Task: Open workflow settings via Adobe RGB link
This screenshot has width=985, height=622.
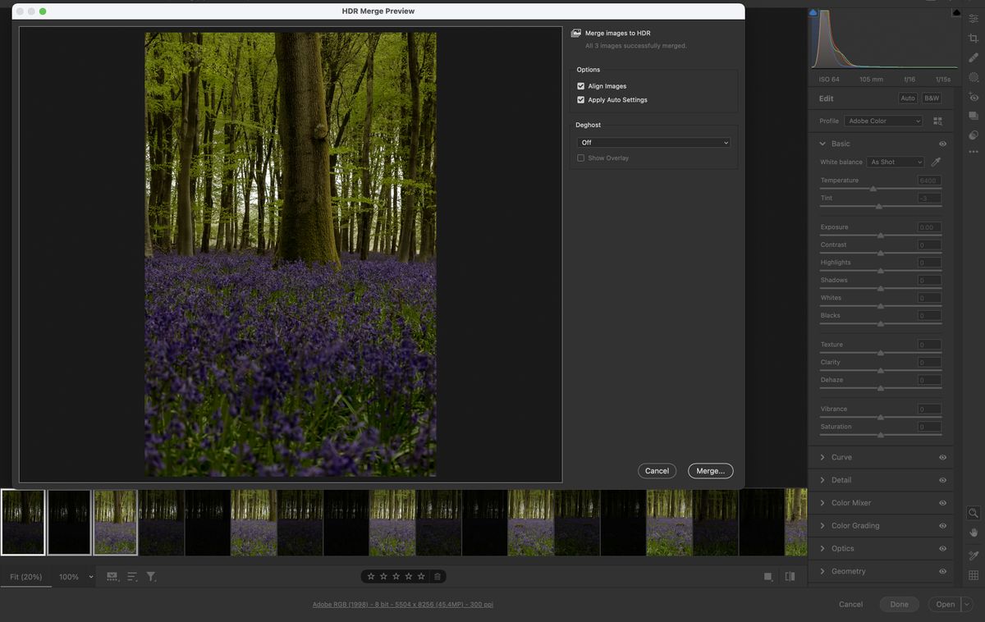Action: click(404, 604)
